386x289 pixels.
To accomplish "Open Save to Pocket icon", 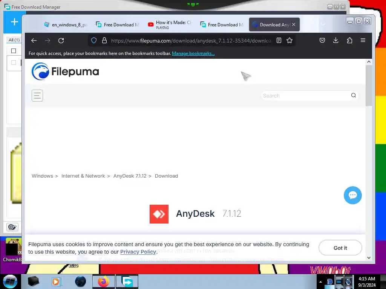I will click(x=322, y=40).
